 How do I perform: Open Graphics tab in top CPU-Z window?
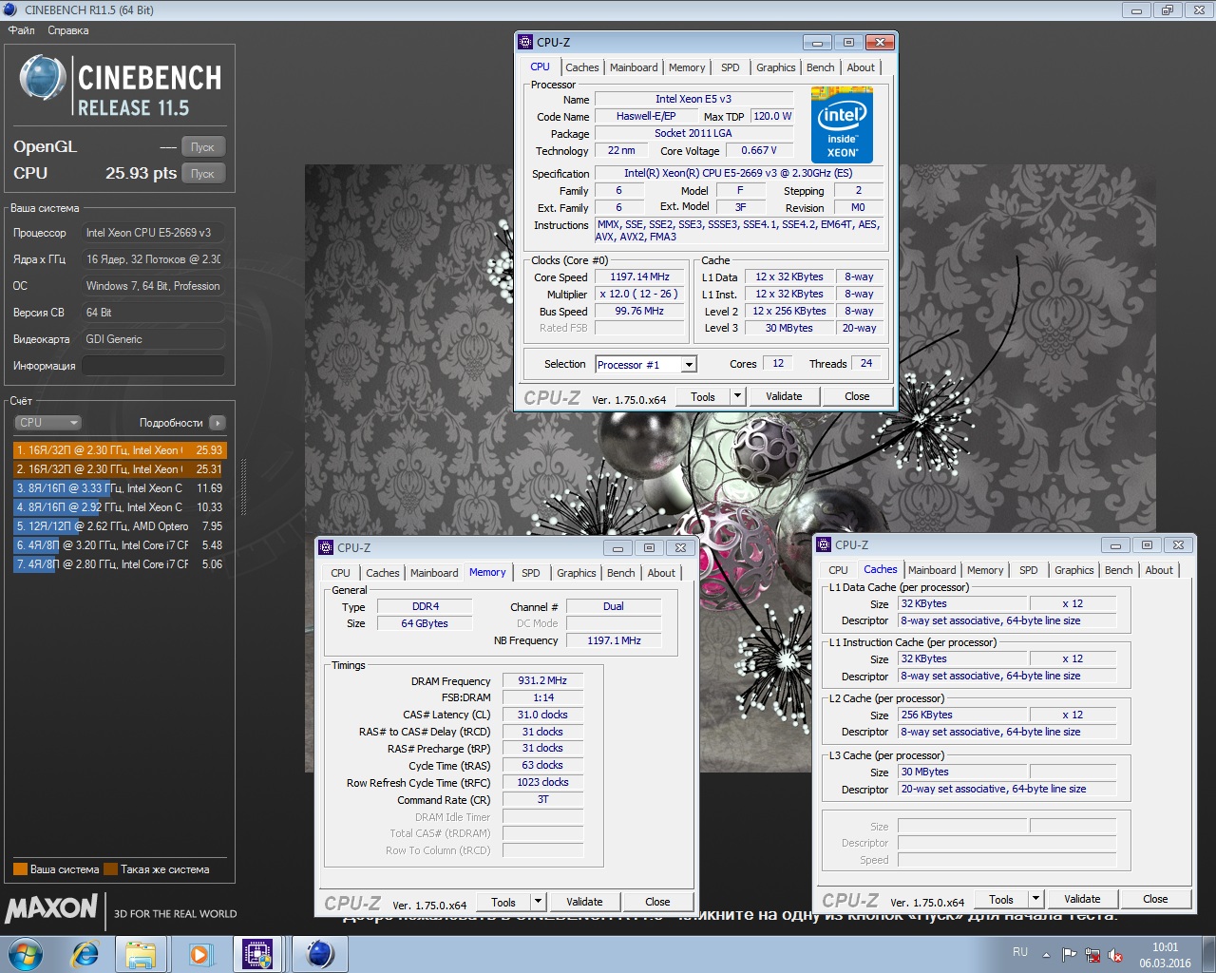776,67
